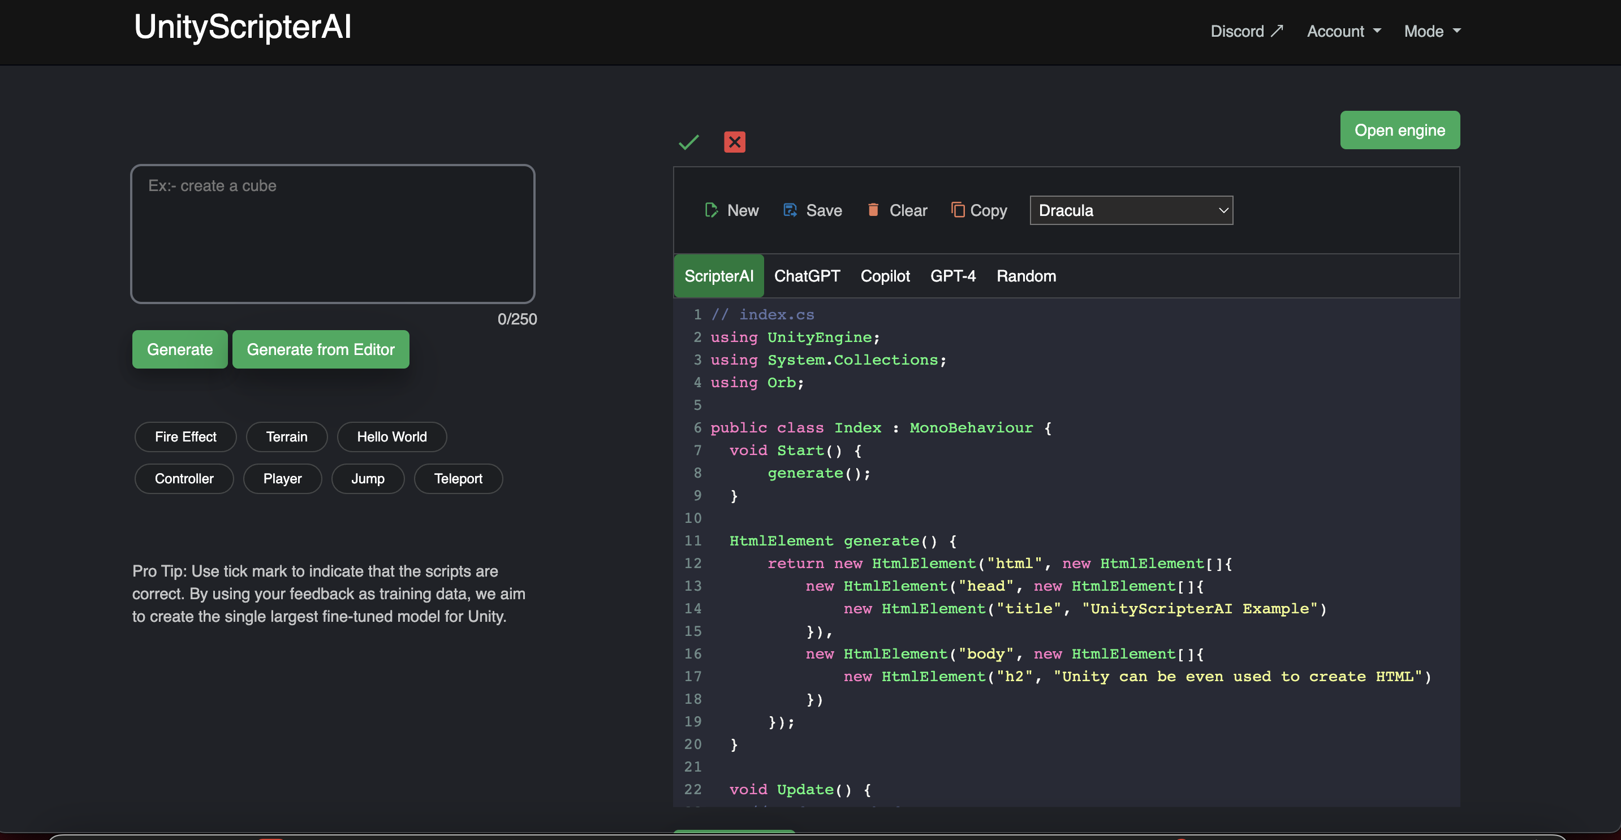
Task: Click Generate from Editor button
Action: pos(320,349)
